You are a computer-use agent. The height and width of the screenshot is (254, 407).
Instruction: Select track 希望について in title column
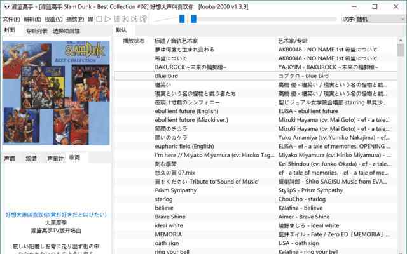tap(171, 58)
